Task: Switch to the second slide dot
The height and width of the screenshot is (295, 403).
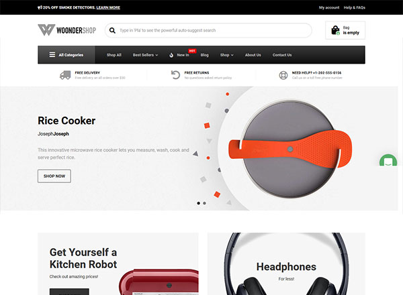Action: tap(204, 203)
